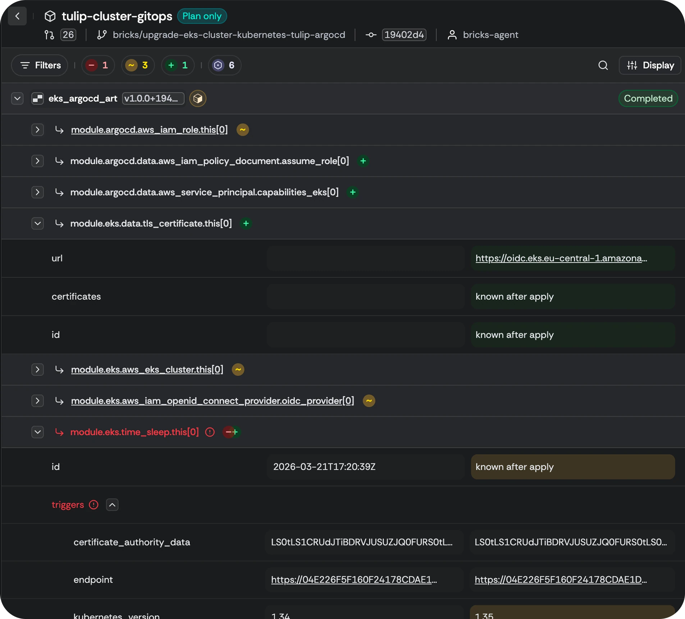Click the new certificate_authority_data value
Viewport: 685px width, 619px height.
pyautogui.click(x=572, y=542)
